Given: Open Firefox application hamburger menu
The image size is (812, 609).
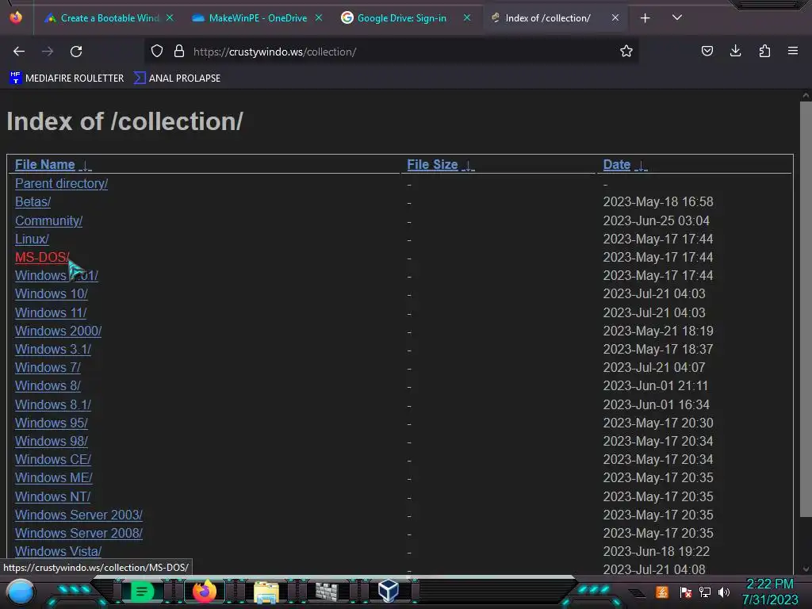Looking at the screenshot, I should pos(793,51).
